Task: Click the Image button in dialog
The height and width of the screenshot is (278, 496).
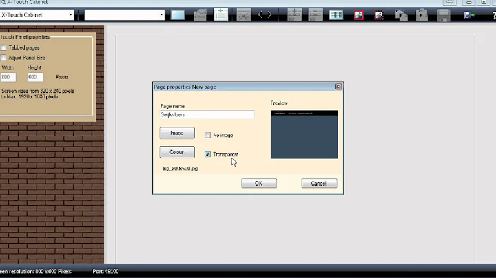Action: (x=177, y=133)
